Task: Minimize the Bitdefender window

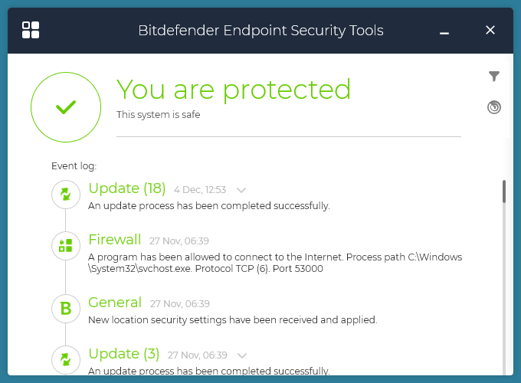Action: (444, 31)
